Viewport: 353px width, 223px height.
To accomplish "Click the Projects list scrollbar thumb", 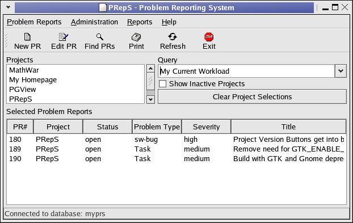I will tap(150, 81).
